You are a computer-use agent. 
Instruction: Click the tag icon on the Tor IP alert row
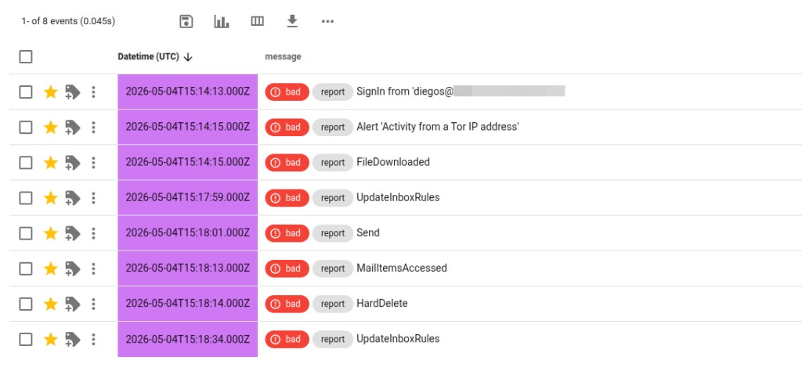[x=73, y=128]
